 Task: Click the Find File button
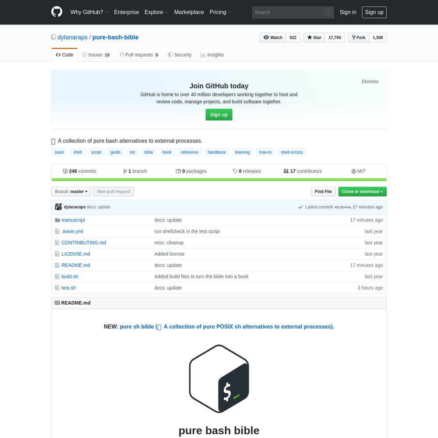323,192
